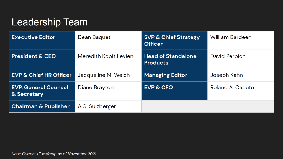This screenshot has height=159, width=283.
Task: Select the EVP & Chief HR Officer cell
Action: (x=42, y=75)
